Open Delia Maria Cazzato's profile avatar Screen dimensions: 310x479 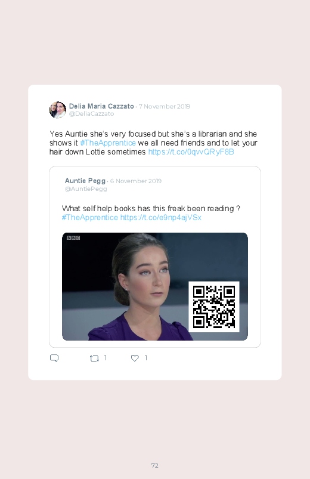point(58,110)
